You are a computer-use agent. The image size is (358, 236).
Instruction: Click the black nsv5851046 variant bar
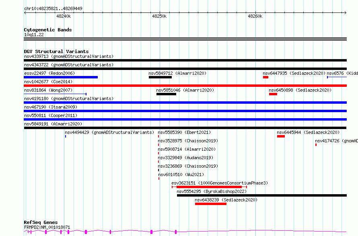[x=166, y=94]
